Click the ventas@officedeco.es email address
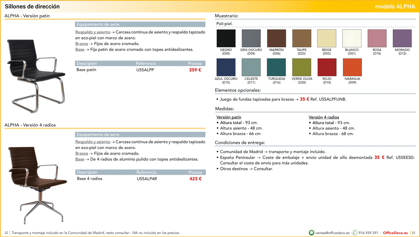Image resolution: width=420 pixels, height=237 pixels. pyautogui.click(x=332, y=233)
